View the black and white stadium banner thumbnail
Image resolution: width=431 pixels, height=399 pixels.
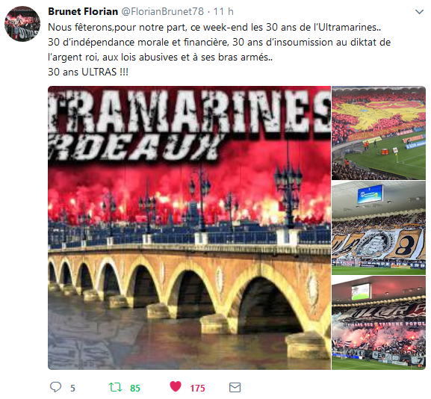point(379,228)
